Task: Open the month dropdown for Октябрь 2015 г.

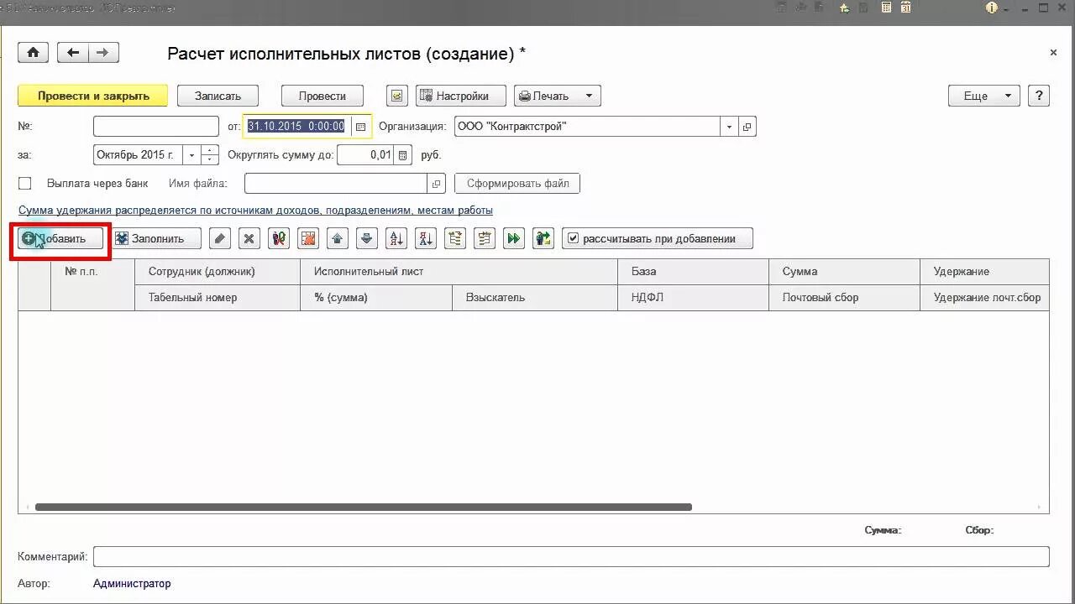Action: pyautogui.click(x=192, y=155)
